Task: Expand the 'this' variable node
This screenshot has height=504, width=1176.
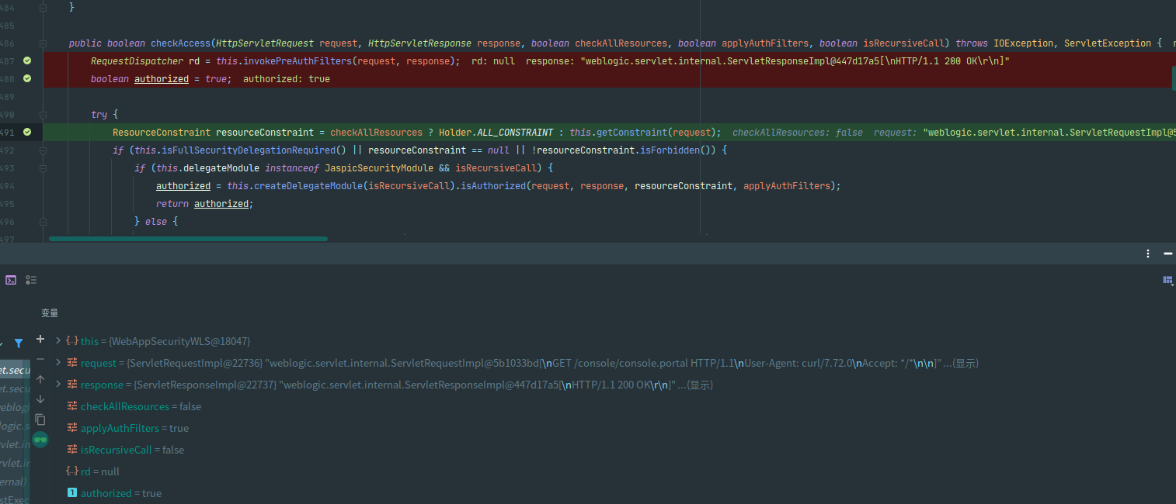Action: (58, 341)
